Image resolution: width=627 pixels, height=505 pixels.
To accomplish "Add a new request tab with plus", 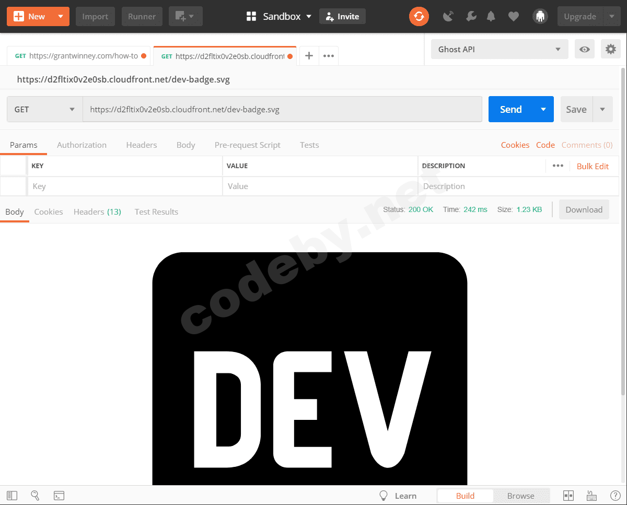I will pos(309,56).
